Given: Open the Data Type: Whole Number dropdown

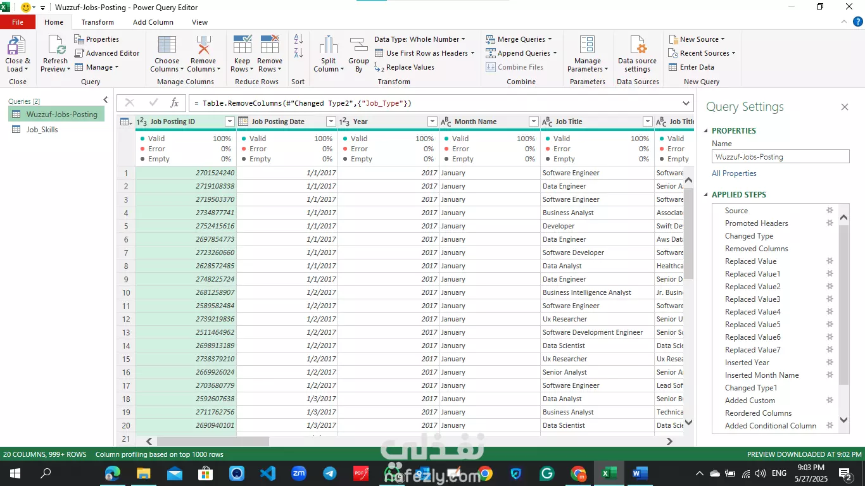Looking at the screenshot, I should (x=420, y=39).
